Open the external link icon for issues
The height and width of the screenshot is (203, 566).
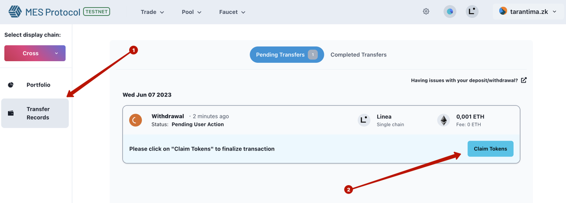524,80
